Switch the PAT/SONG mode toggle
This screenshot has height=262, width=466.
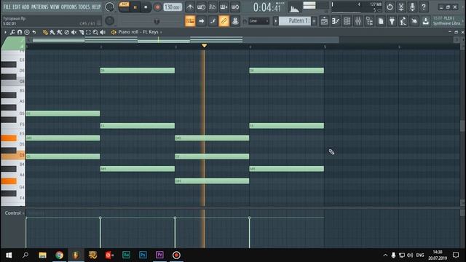124,7
